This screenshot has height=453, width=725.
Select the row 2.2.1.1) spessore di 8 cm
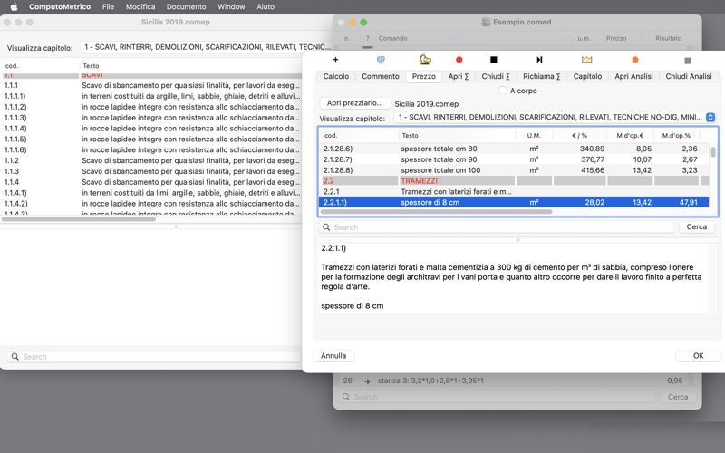pos(514,202)
